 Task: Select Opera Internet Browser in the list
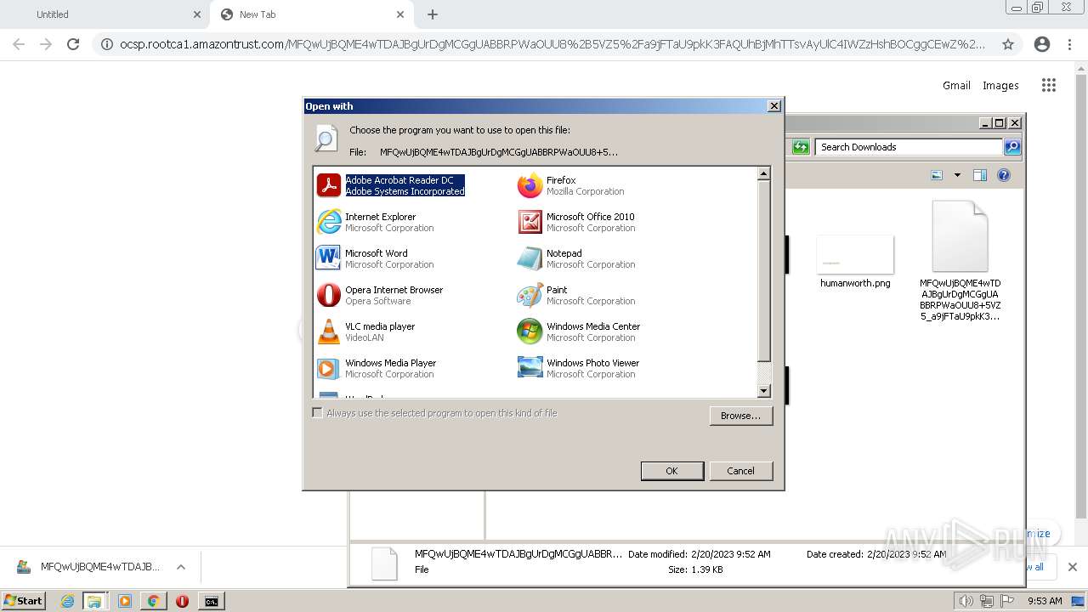(x=380, y=295)
